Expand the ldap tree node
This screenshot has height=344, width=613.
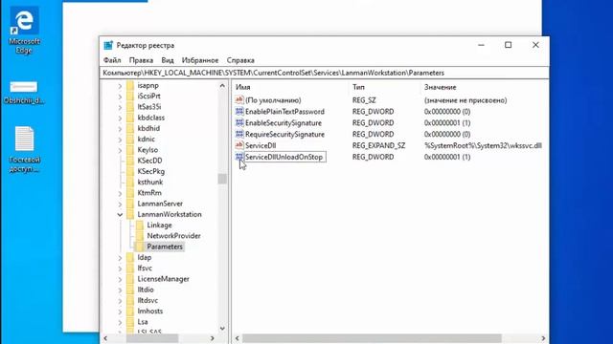click(120, 257)
